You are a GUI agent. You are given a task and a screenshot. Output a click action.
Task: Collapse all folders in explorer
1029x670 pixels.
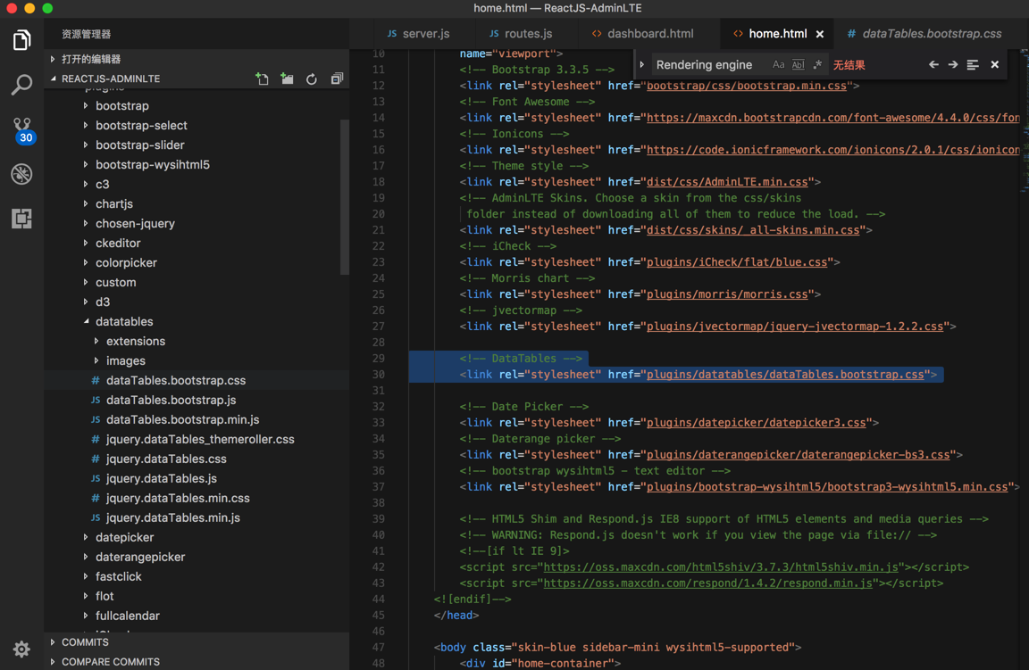(x=337, y=79)
